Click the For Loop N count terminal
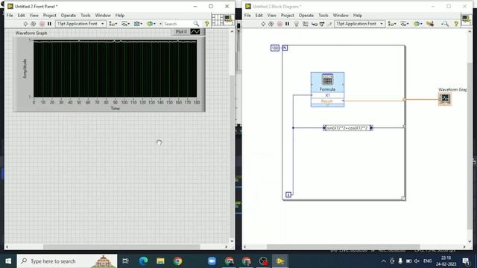This screenshot has height=268, width=477. click(285, 48)
